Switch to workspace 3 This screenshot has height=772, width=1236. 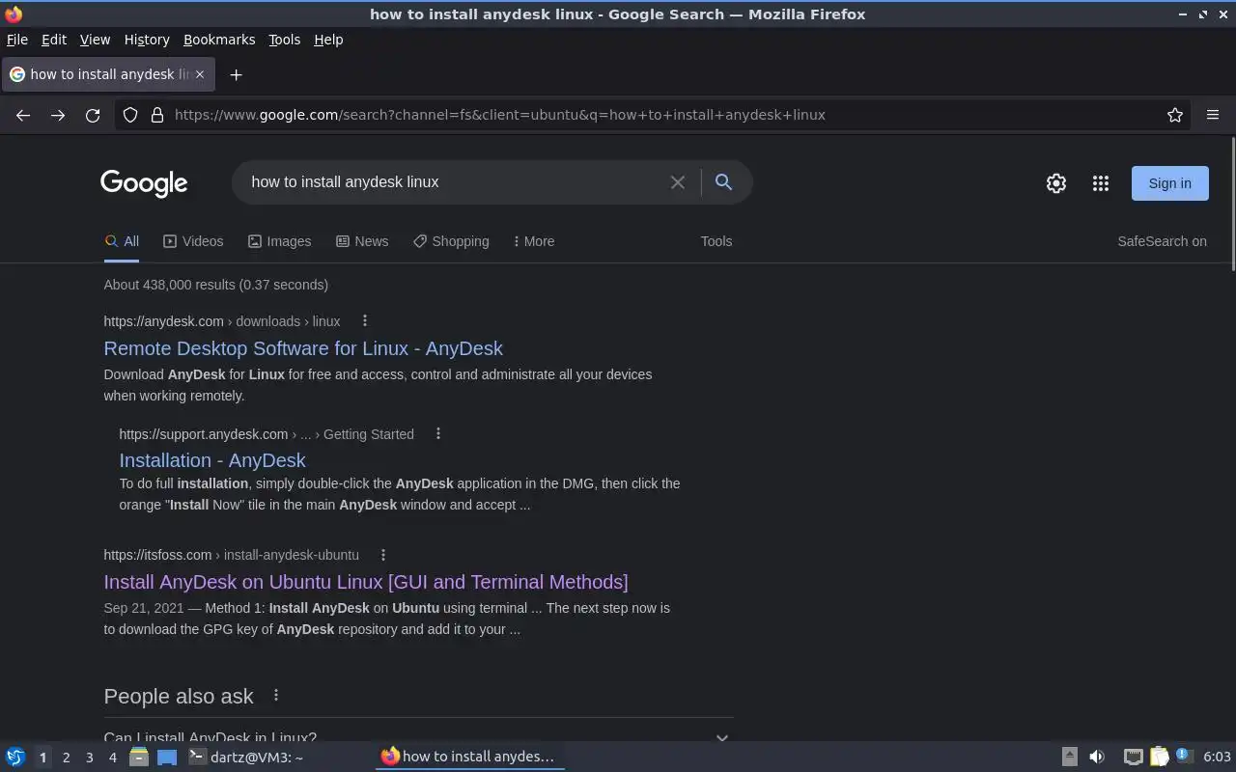click(x=89, y=758)
